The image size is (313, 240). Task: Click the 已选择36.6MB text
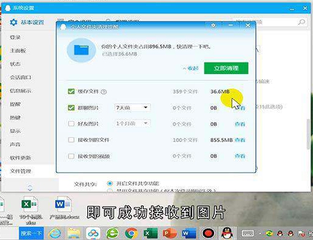(119, 54)
